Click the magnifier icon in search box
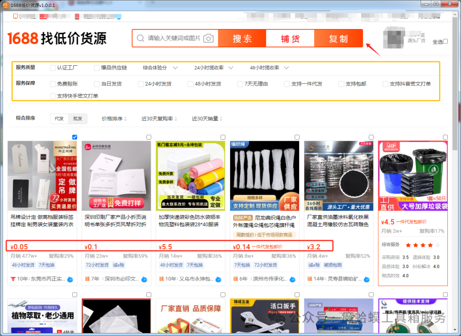Image resolution: width=461 pixels, height=336 pixels. [x=140, y=38]
